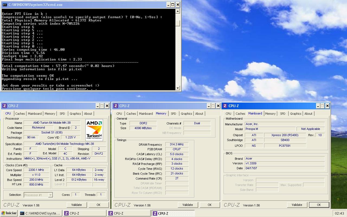Click the cmd window scrollbar thumb

(178, 23)
